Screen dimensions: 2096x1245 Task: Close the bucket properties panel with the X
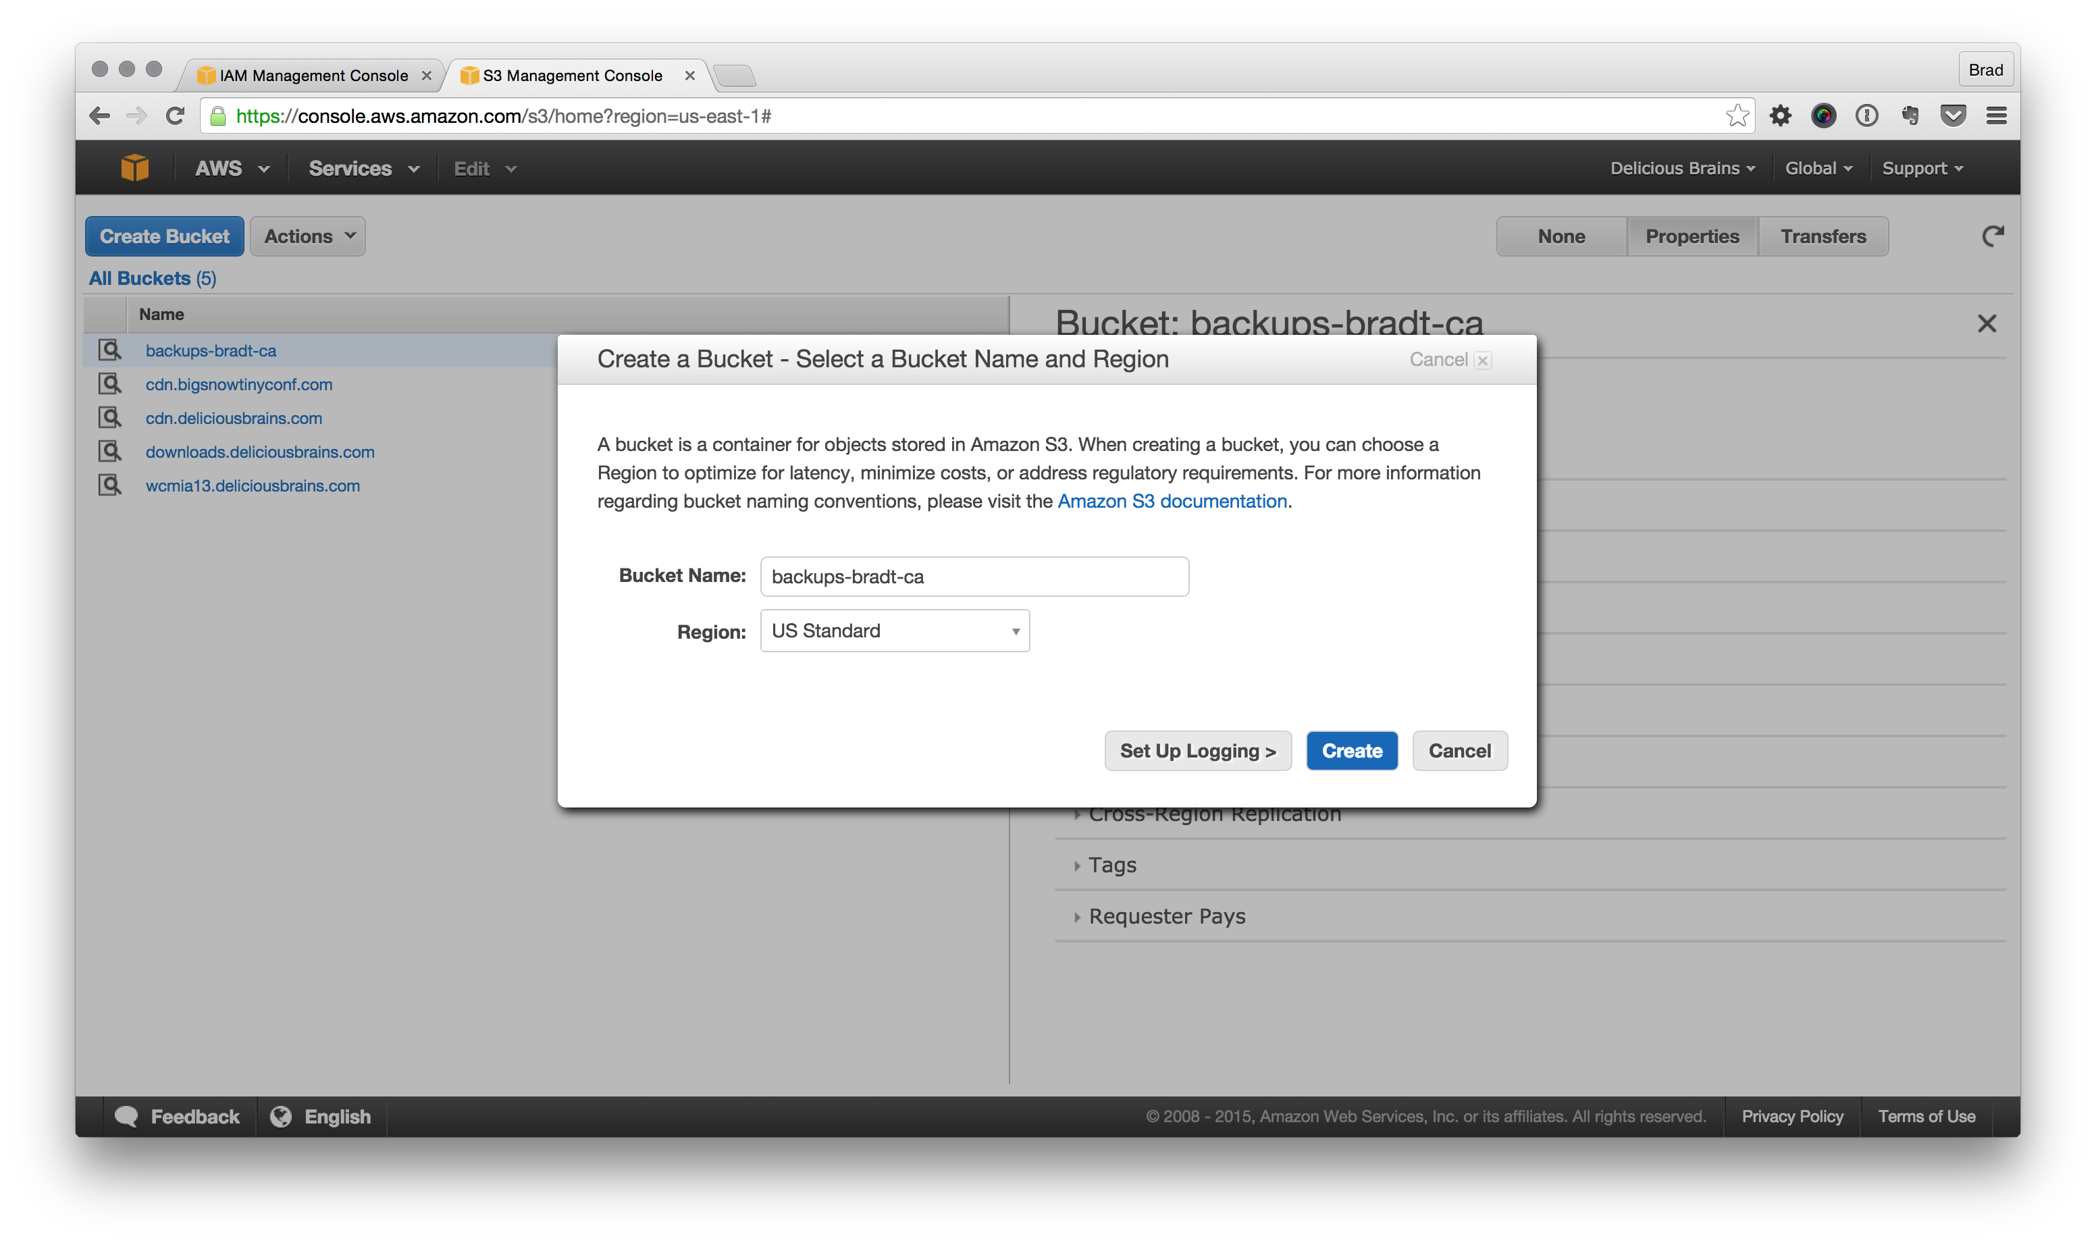point(1986,323)
